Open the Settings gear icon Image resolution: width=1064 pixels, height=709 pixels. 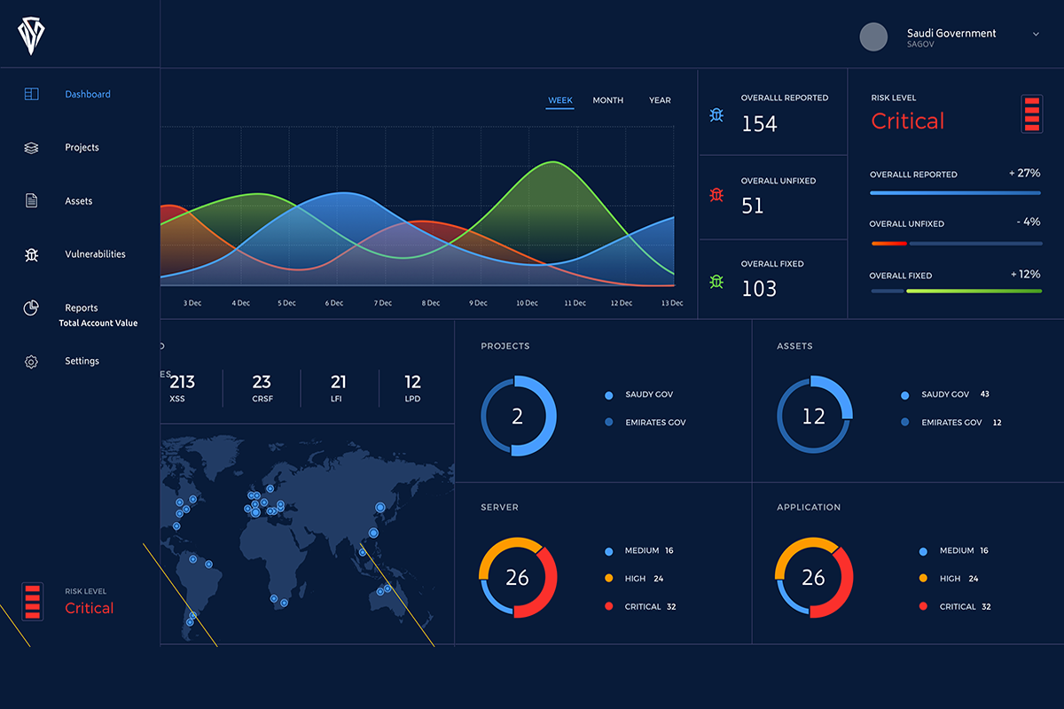click(x=31, y=362)
